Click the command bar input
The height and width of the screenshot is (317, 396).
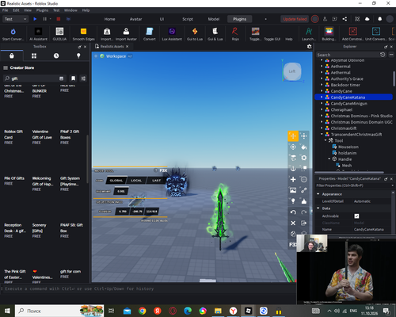click(148, 288)
